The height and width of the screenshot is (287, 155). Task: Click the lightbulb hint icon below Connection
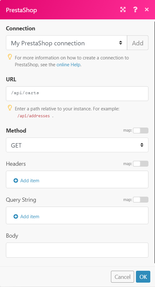[10, 57]
